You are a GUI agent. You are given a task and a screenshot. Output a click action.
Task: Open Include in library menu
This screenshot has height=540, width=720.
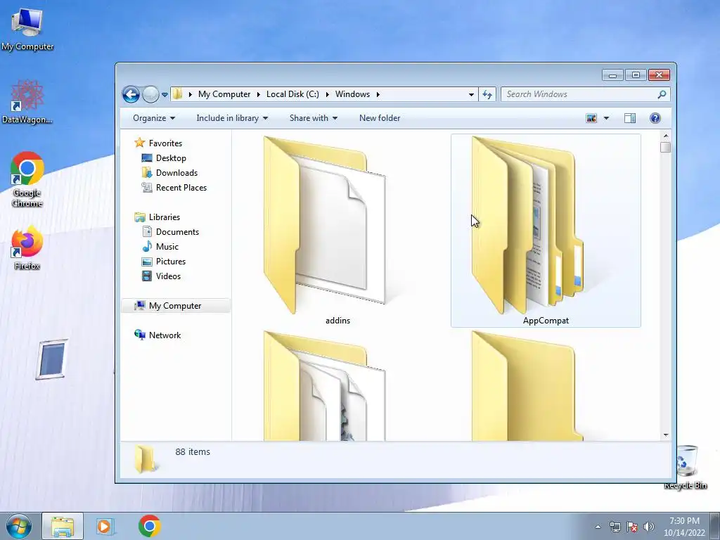click(x=232, y=118)
